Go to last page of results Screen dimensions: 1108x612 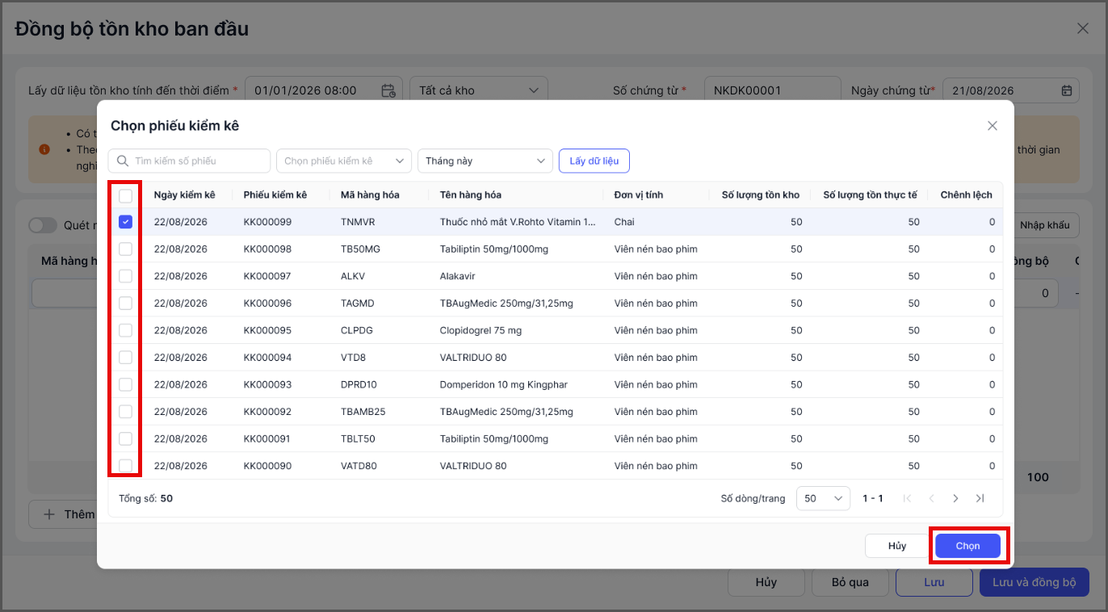point(980,498)
